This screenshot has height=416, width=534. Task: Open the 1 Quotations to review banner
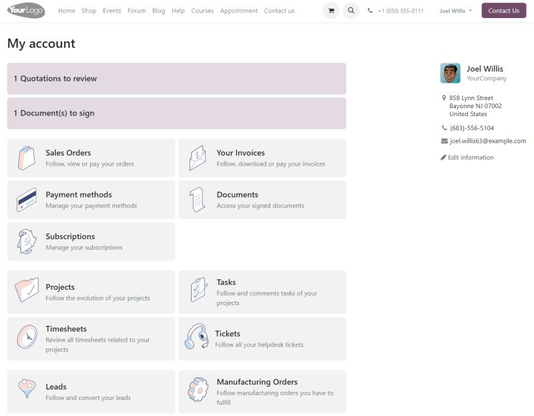(177, 79)
